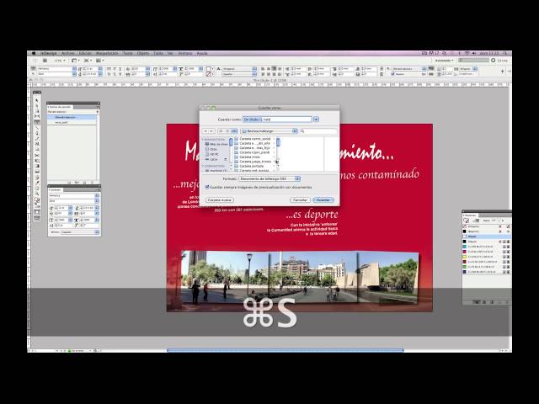
Task: Select the Pen tool
Action: point(37,133)
